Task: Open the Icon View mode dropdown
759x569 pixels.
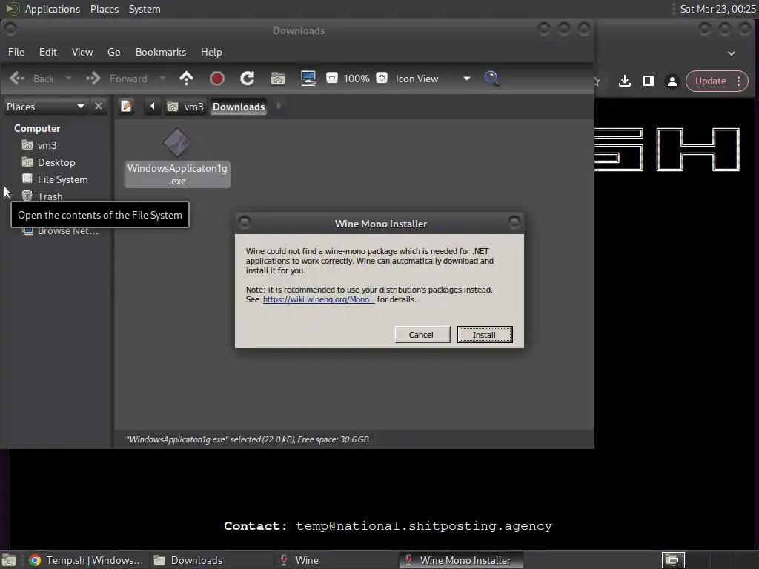Action: [433, 79]
